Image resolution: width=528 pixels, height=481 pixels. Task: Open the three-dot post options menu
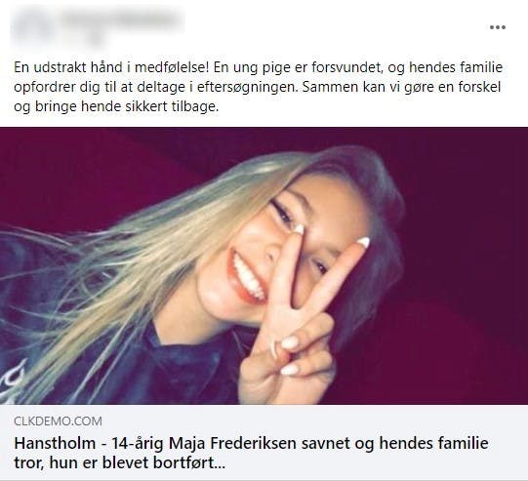click(x=498, y=27)
